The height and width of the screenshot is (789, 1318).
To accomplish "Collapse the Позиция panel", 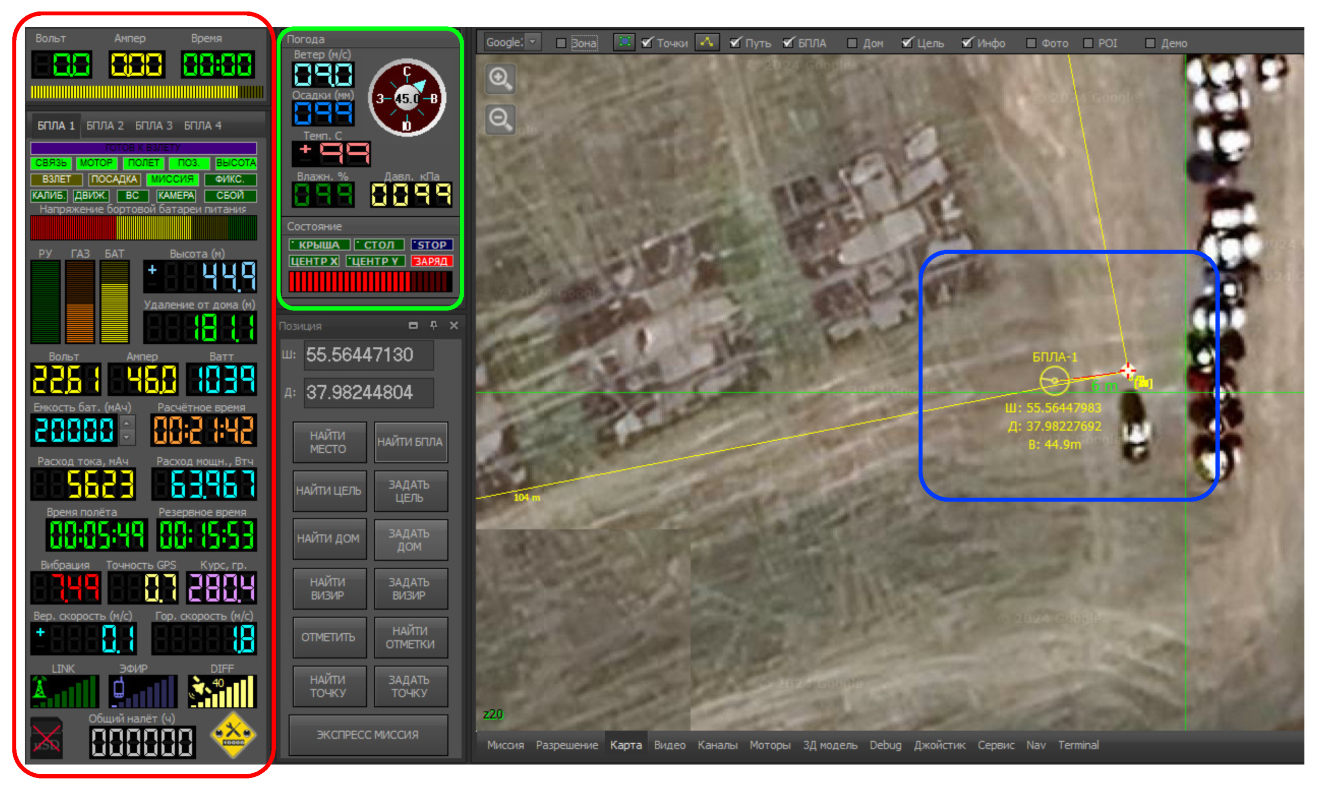I will click(415, 326).
